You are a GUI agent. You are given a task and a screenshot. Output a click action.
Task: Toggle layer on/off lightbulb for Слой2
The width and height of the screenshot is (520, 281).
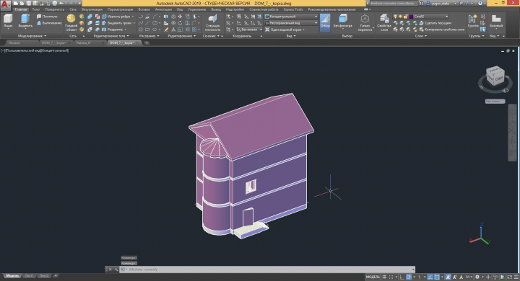pos(395,17)
